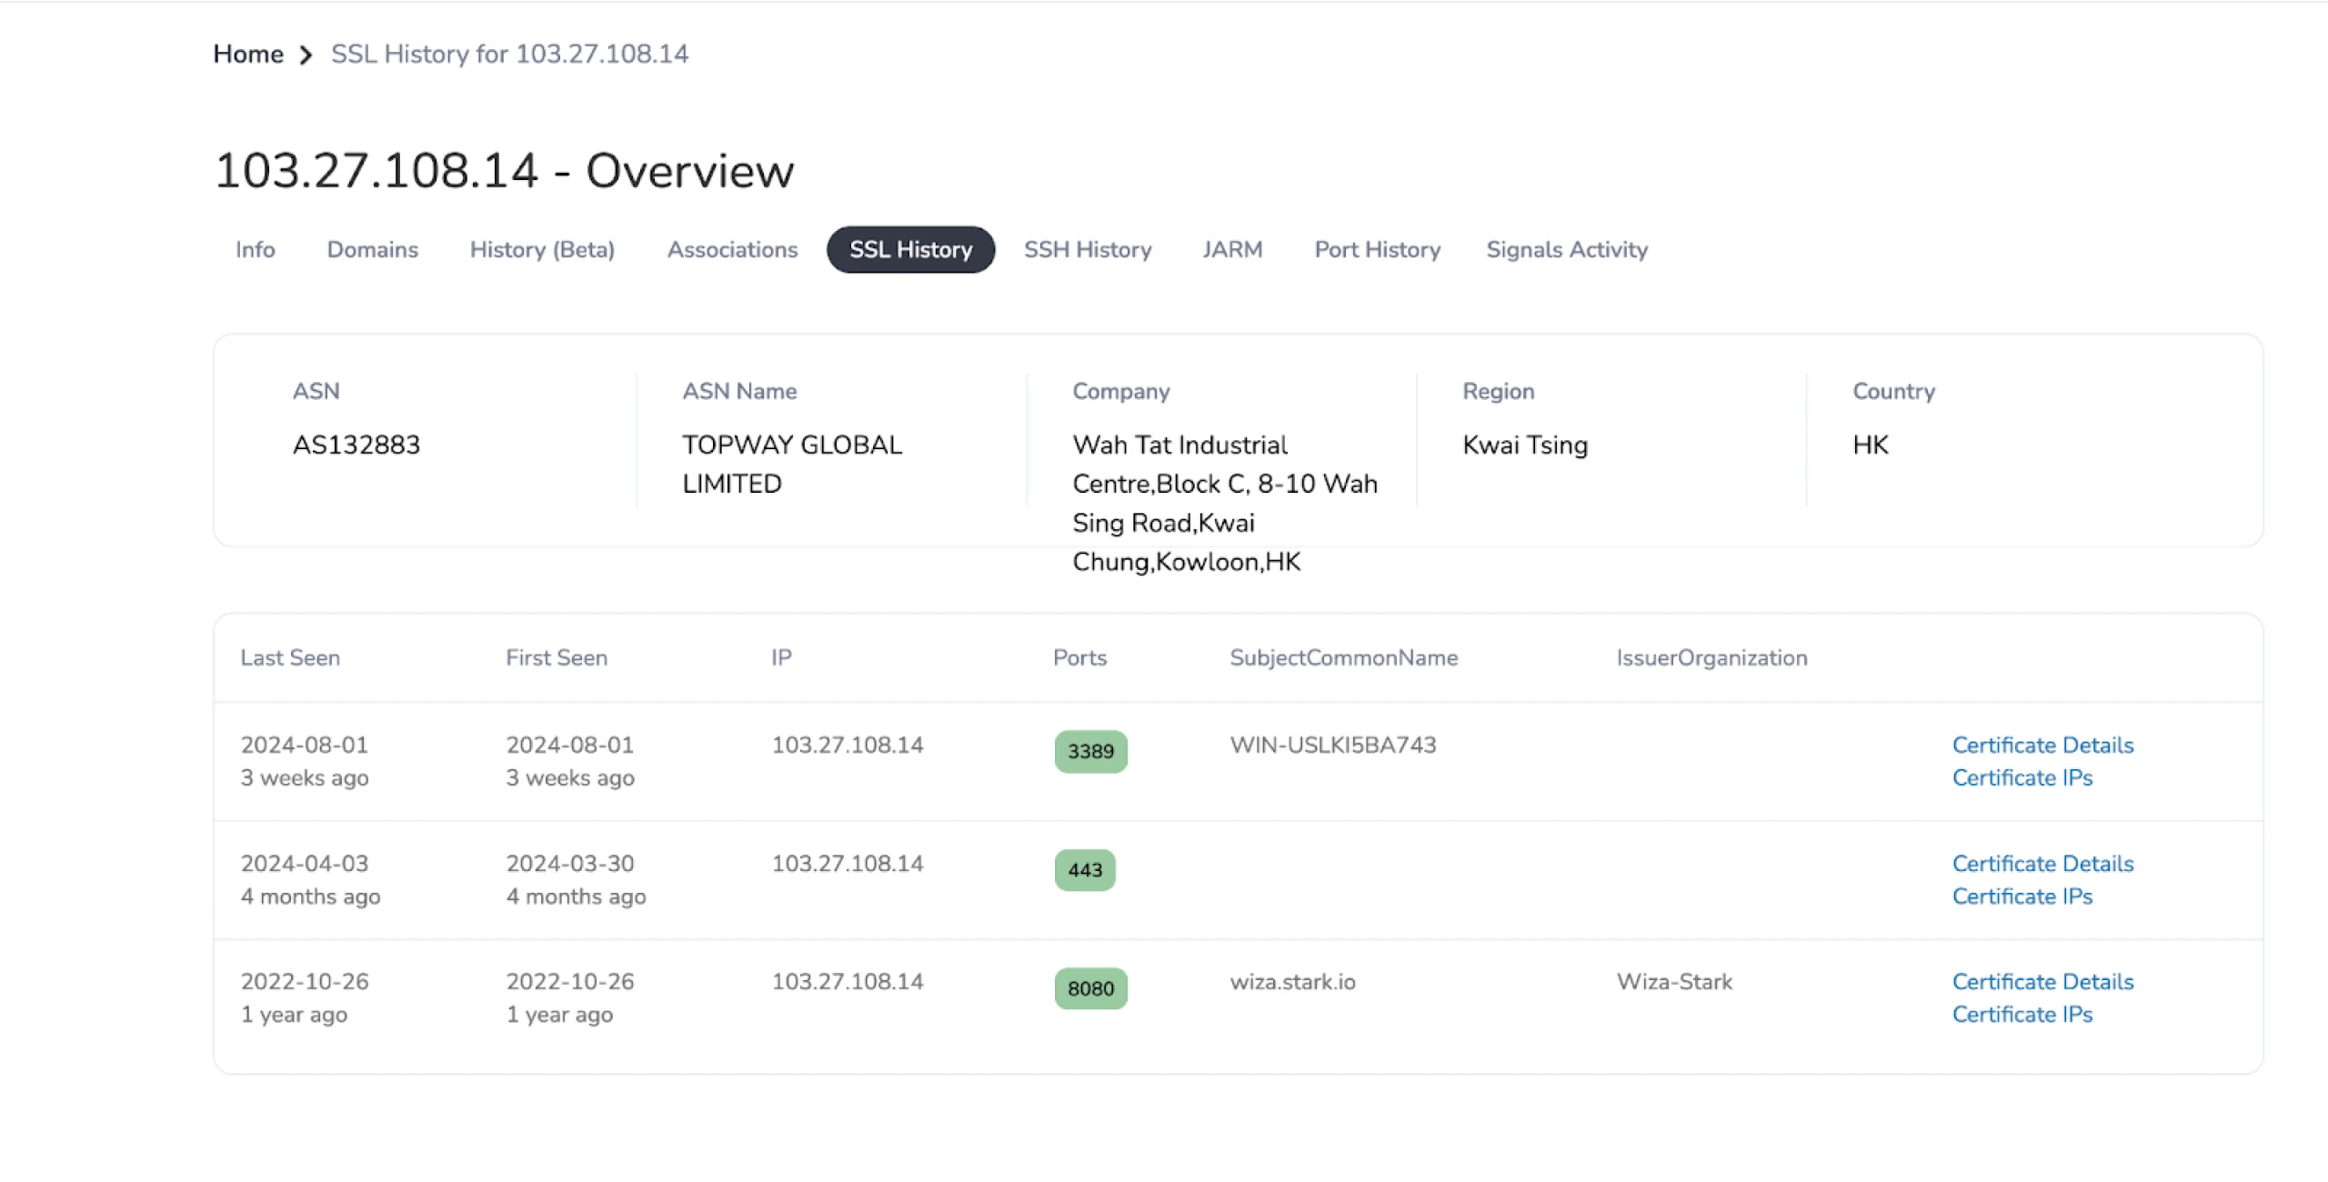Click First Seen 2022-10-26 cell
The width and height of the screenshot is (2328, 1182).
coord(570,997)
